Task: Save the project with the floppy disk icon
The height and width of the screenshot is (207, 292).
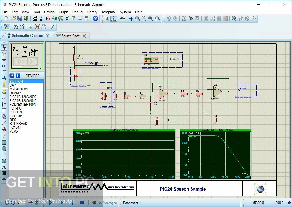Action: (x=20, y=19)
